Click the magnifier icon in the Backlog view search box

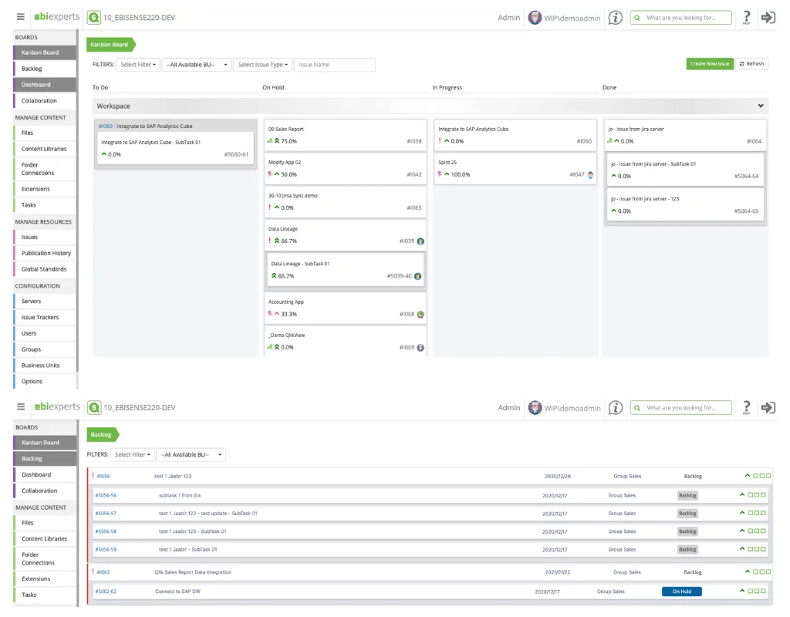coord(637,407)
